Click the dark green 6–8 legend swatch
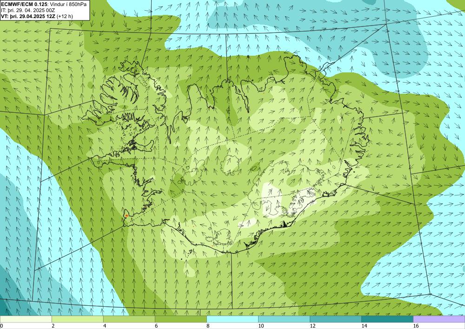This screenshot has height=329, width=465. (180, 319)
